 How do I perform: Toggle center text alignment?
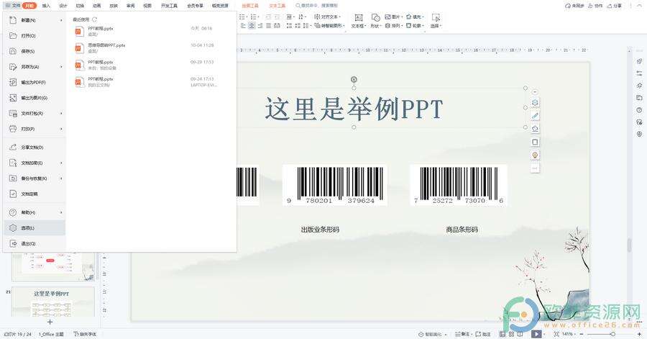pyautogui.click(x=252, y=26)
